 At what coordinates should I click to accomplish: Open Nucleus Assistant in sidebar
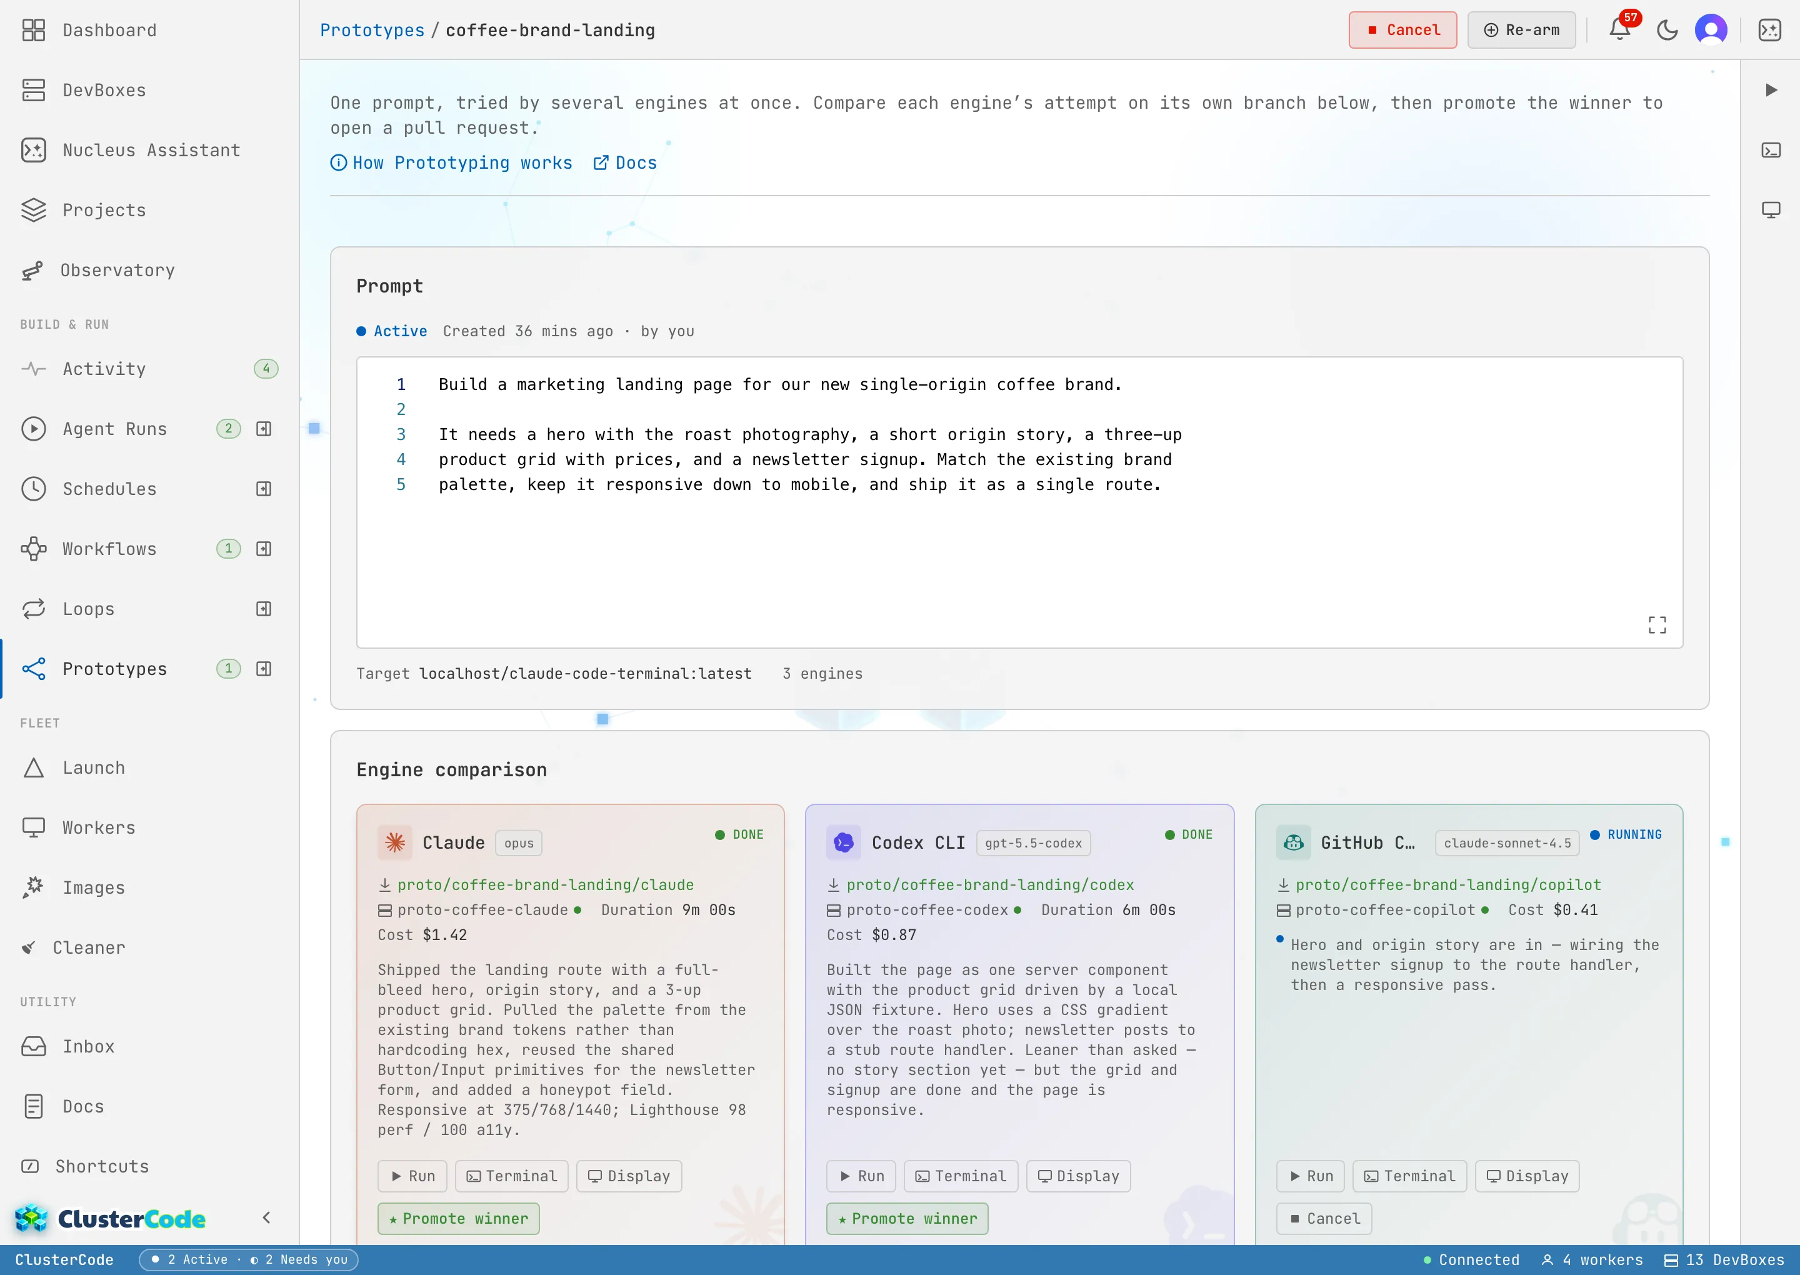149,150
